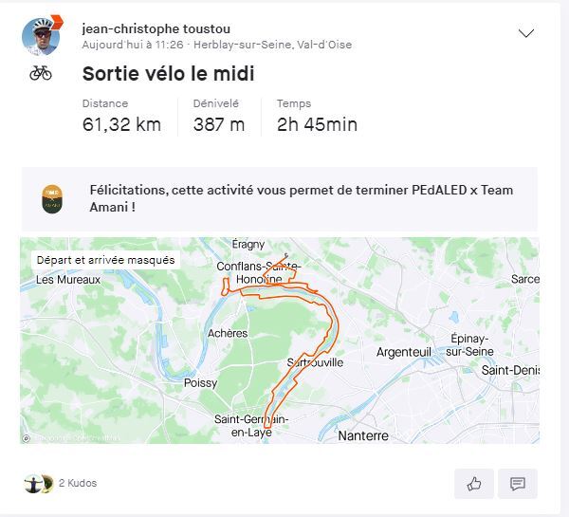
Task: Open the 'Sortie vélo le midi' activity title
Action: click(x=169, y=74)
